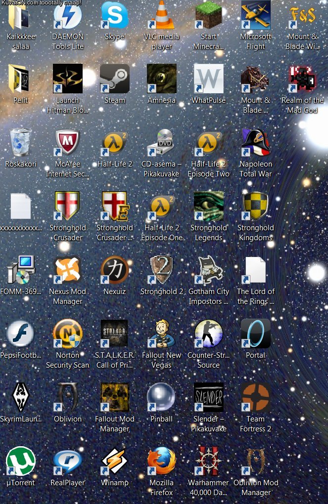Select the µTorrent desktop shortcut
This screenshot has height=504, width=328.
pos(20,462)
